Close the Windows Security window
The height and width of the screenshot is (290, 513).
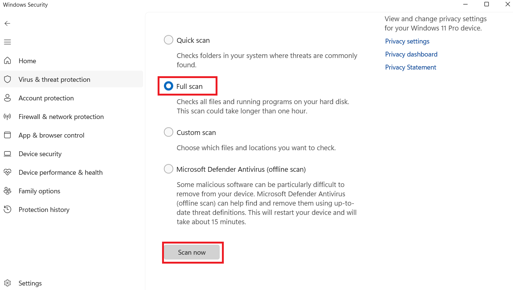point(508,4)
